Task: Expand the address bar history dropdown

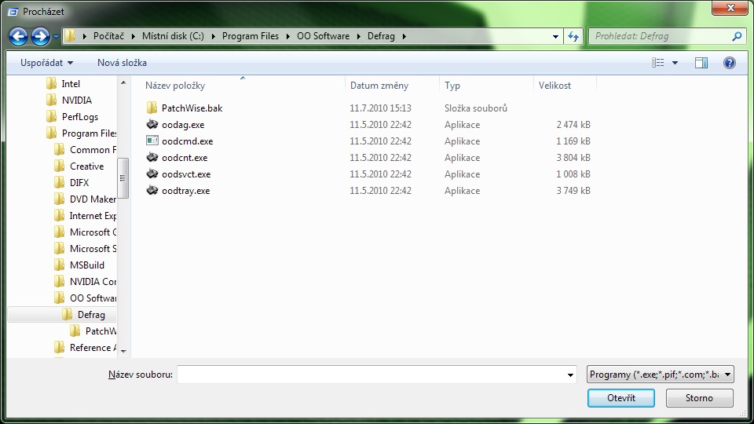Action: (555, 36)
